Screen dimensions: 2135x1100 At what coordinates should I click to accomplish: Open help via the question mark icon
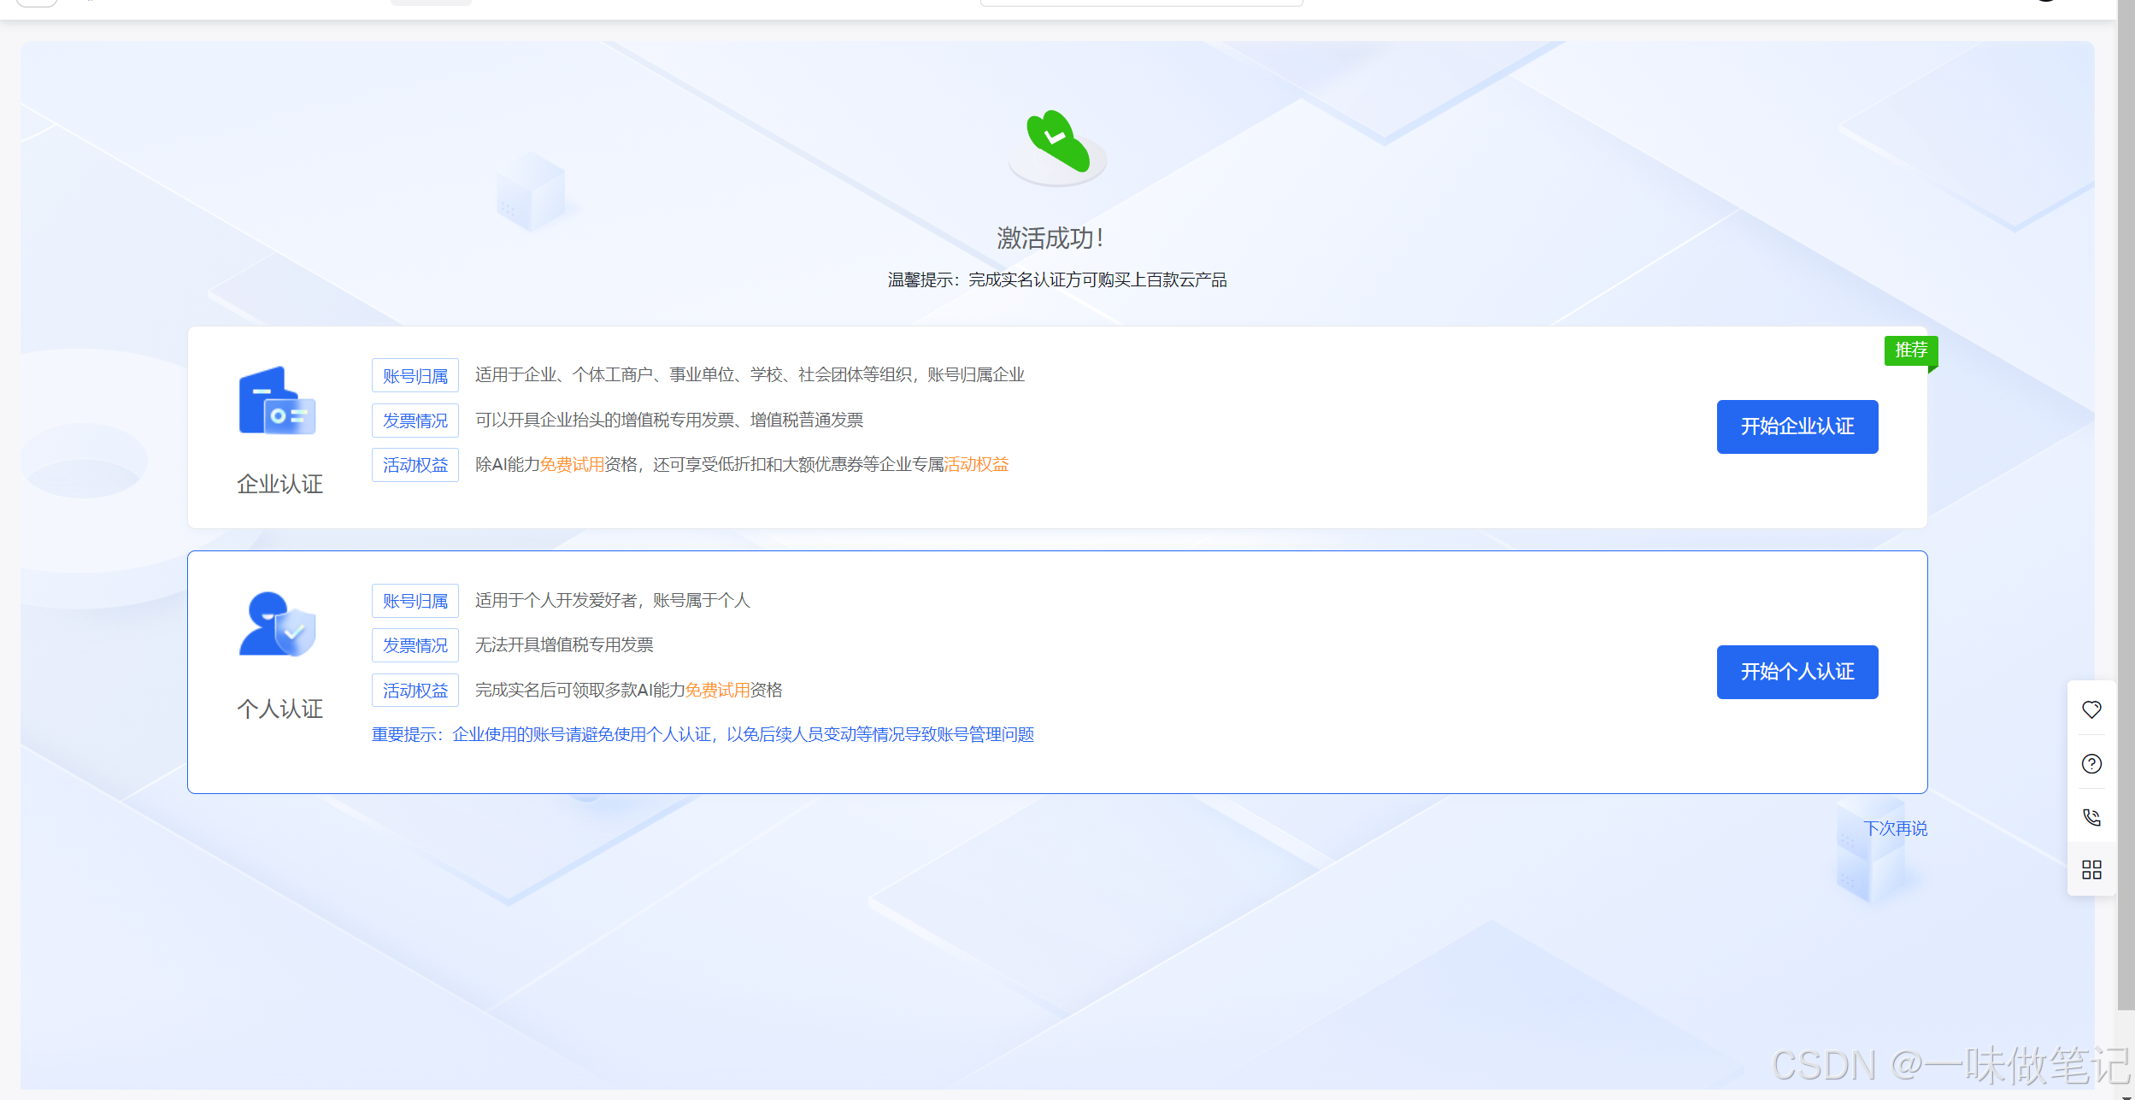pyautogui.click(x=2091, y=763)
